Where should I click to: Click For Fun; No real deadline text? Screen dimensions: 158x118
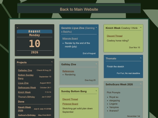point(128,73)
